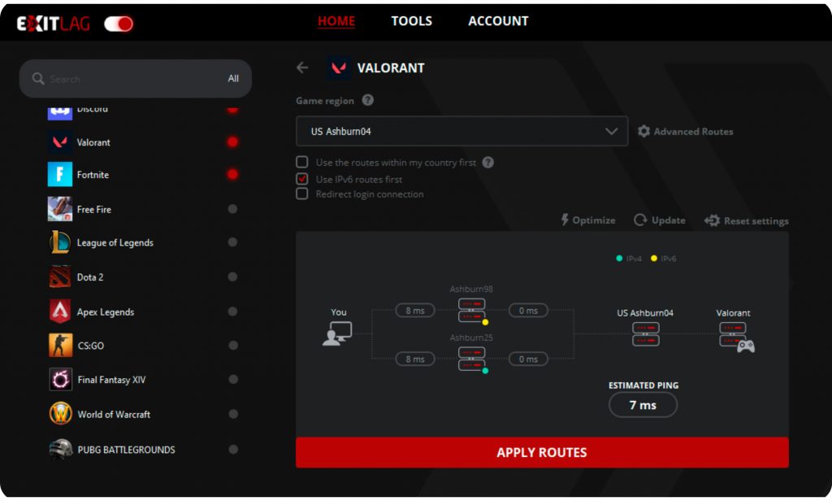The height and width of the screenshot is (501, 832).
Task: Click the yellow IPv6 legend dot
Action: [x=654, y=258]
